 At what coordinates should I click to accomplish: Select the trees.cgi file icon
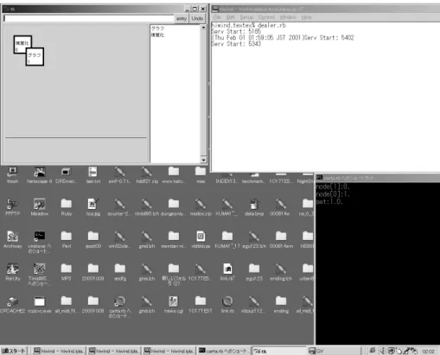coord(174,305)
